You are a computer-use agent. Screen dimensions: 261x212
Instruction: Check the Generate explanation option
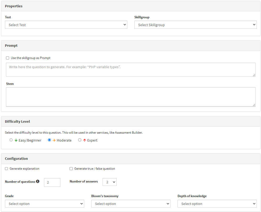tap(6, 169)
